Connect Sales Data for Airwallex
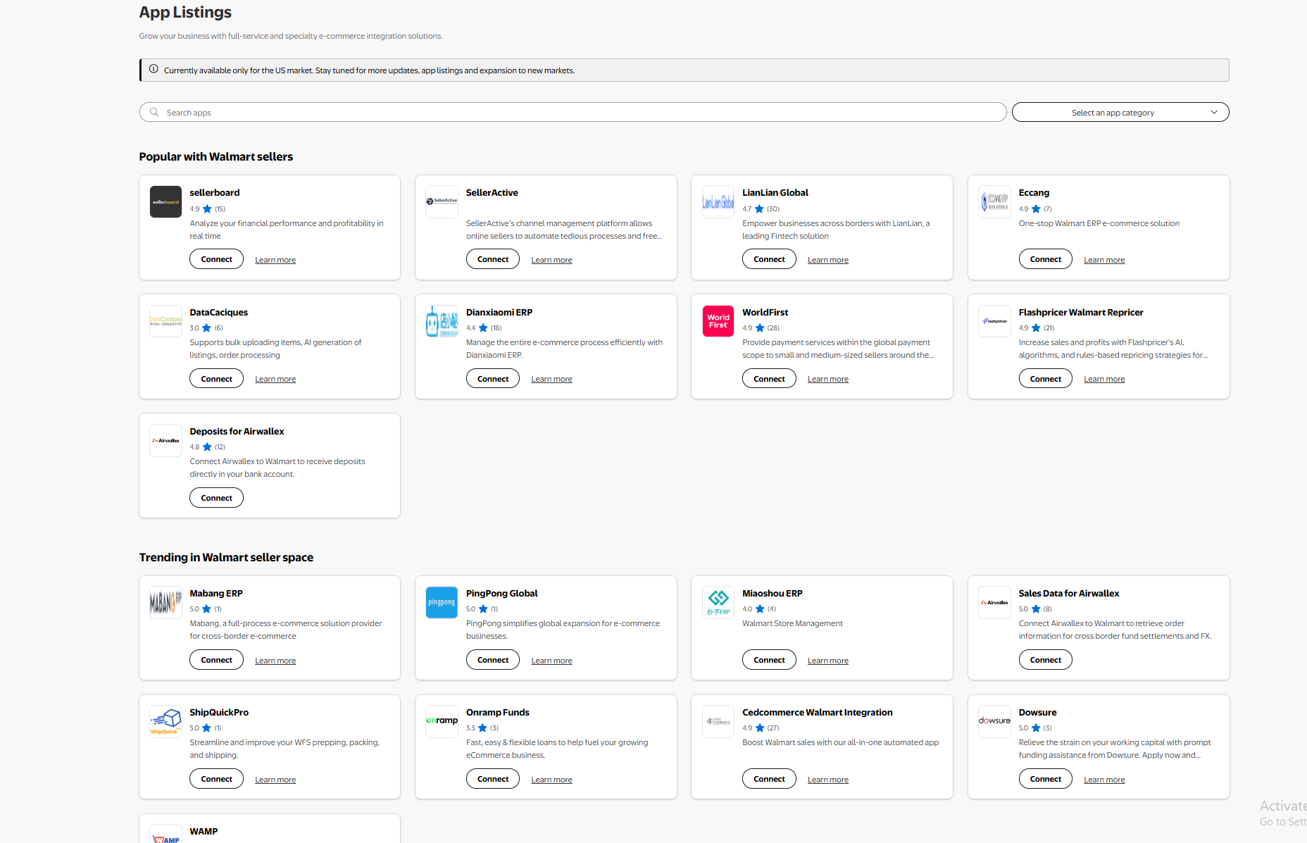 coord(1045,660)
